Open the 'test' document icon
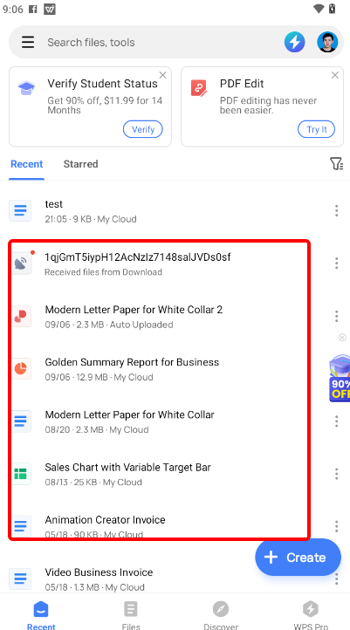The image size is (350, 630). click(x=20, y=210)
